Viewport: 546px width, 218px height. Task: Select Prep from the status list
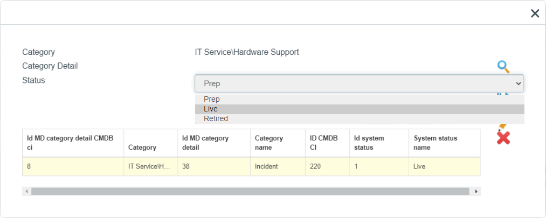tap(360, 100)
